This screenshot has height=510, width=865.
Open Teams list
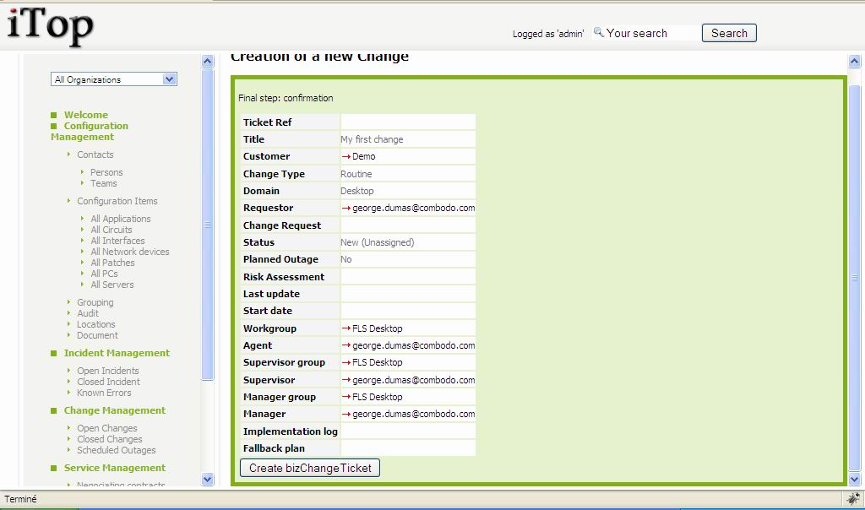click(x=104, y=183)
